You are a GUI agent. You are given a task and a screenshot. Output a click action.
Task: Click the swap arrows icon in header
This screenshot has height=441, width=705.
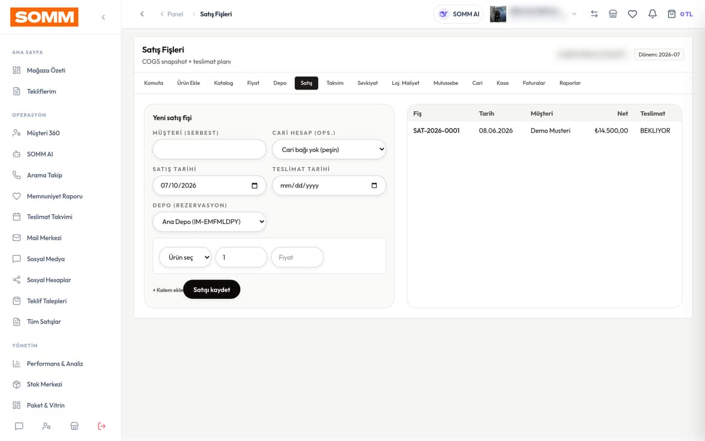pos(594,14)
